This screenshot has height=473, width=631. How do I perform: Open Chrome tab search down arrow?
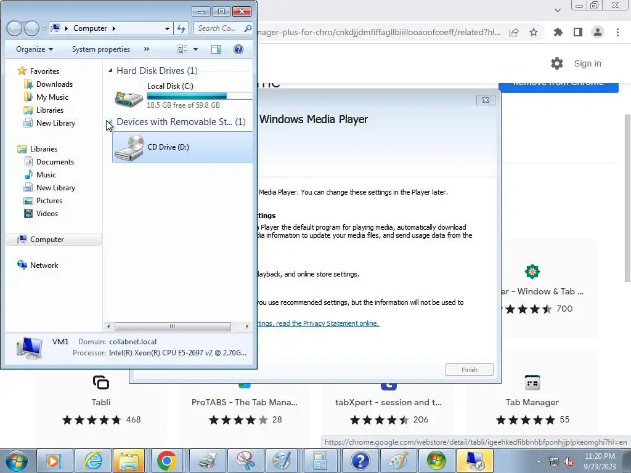click(x=557, y=10)
